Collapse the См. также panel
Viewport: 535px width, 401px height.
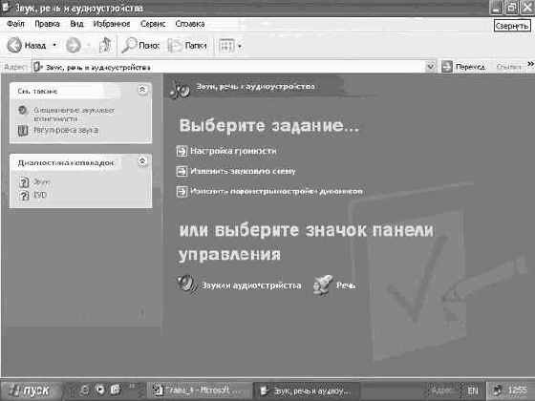pos(142,90)
